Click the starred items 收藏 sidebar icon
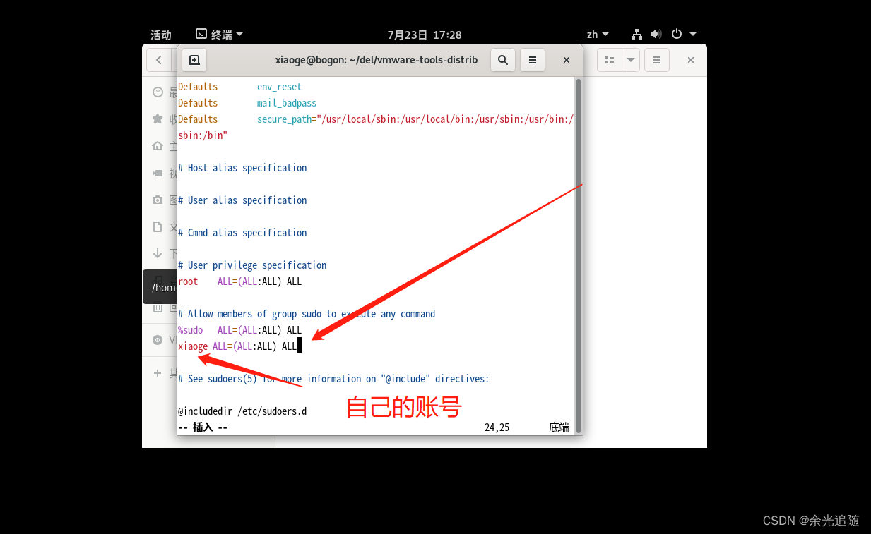The width and height of the screenshot is (871, 534). (158, 119)
